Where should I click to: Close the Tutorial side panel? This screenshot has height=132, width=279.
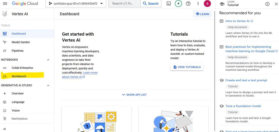coord(276,4)
